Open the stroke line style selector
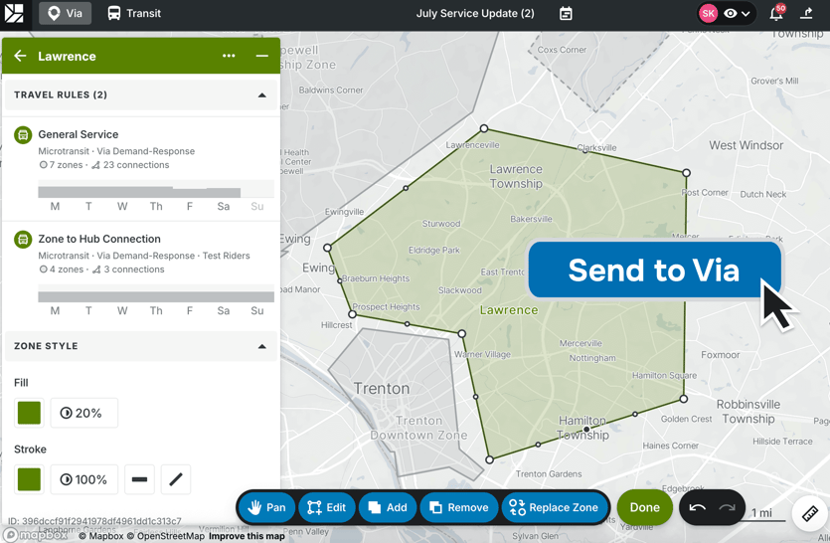830x543 pixels. (x=140, y=479)
